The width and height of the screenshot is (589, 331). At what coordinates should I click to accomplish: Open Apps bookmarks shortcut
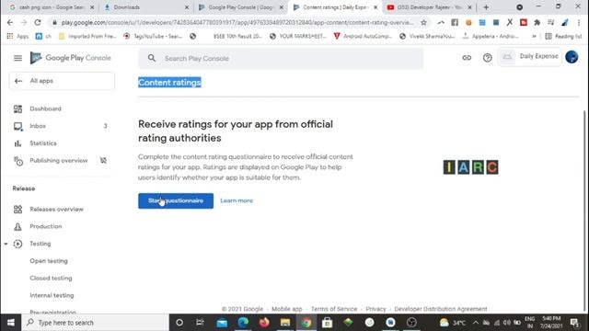[17, 37]
